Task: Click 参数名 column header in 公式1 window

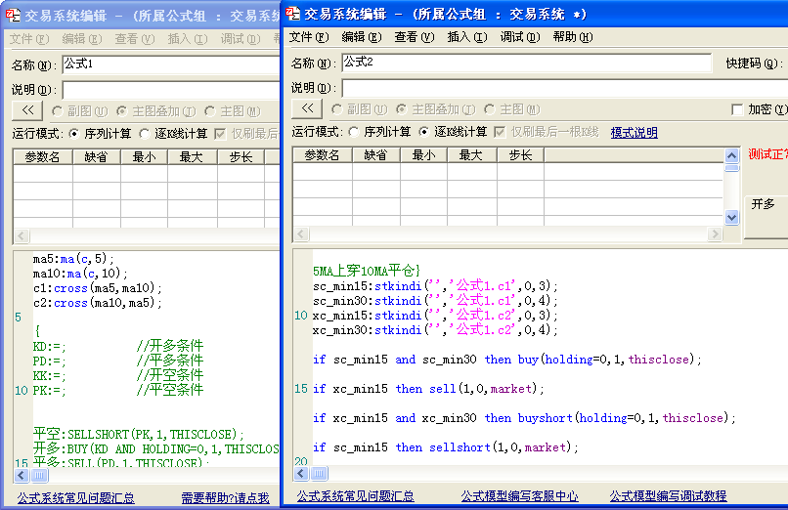Action: [x=43, y=157]
